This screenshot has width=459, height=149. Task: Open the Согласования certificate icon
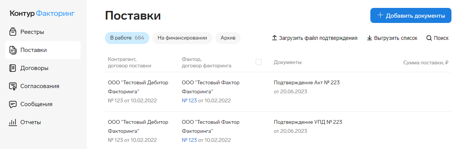point(13,86)
